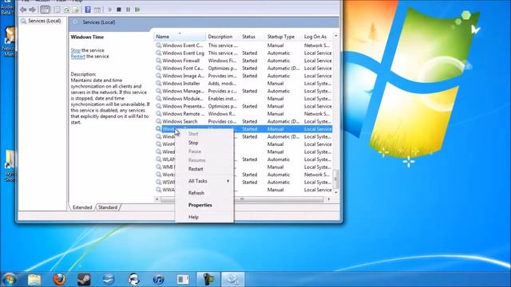Image resolution: width=511 pixels, height=287 pixels.
Task: Click the camcorder app icon on taskbar
Action: pyautogui.click(x=208, y=279)
